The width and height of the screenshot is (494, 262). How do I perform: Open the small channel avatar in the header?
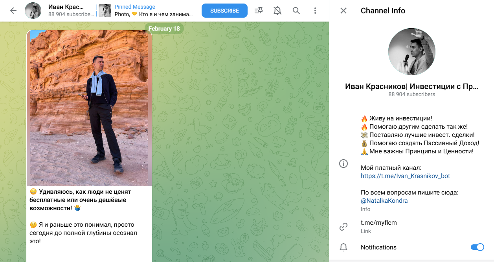click(33, 11)
